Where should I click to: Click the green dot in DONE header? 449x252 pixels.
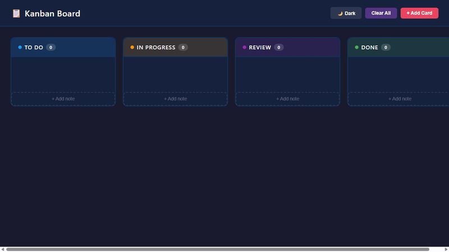coord(356,48)
